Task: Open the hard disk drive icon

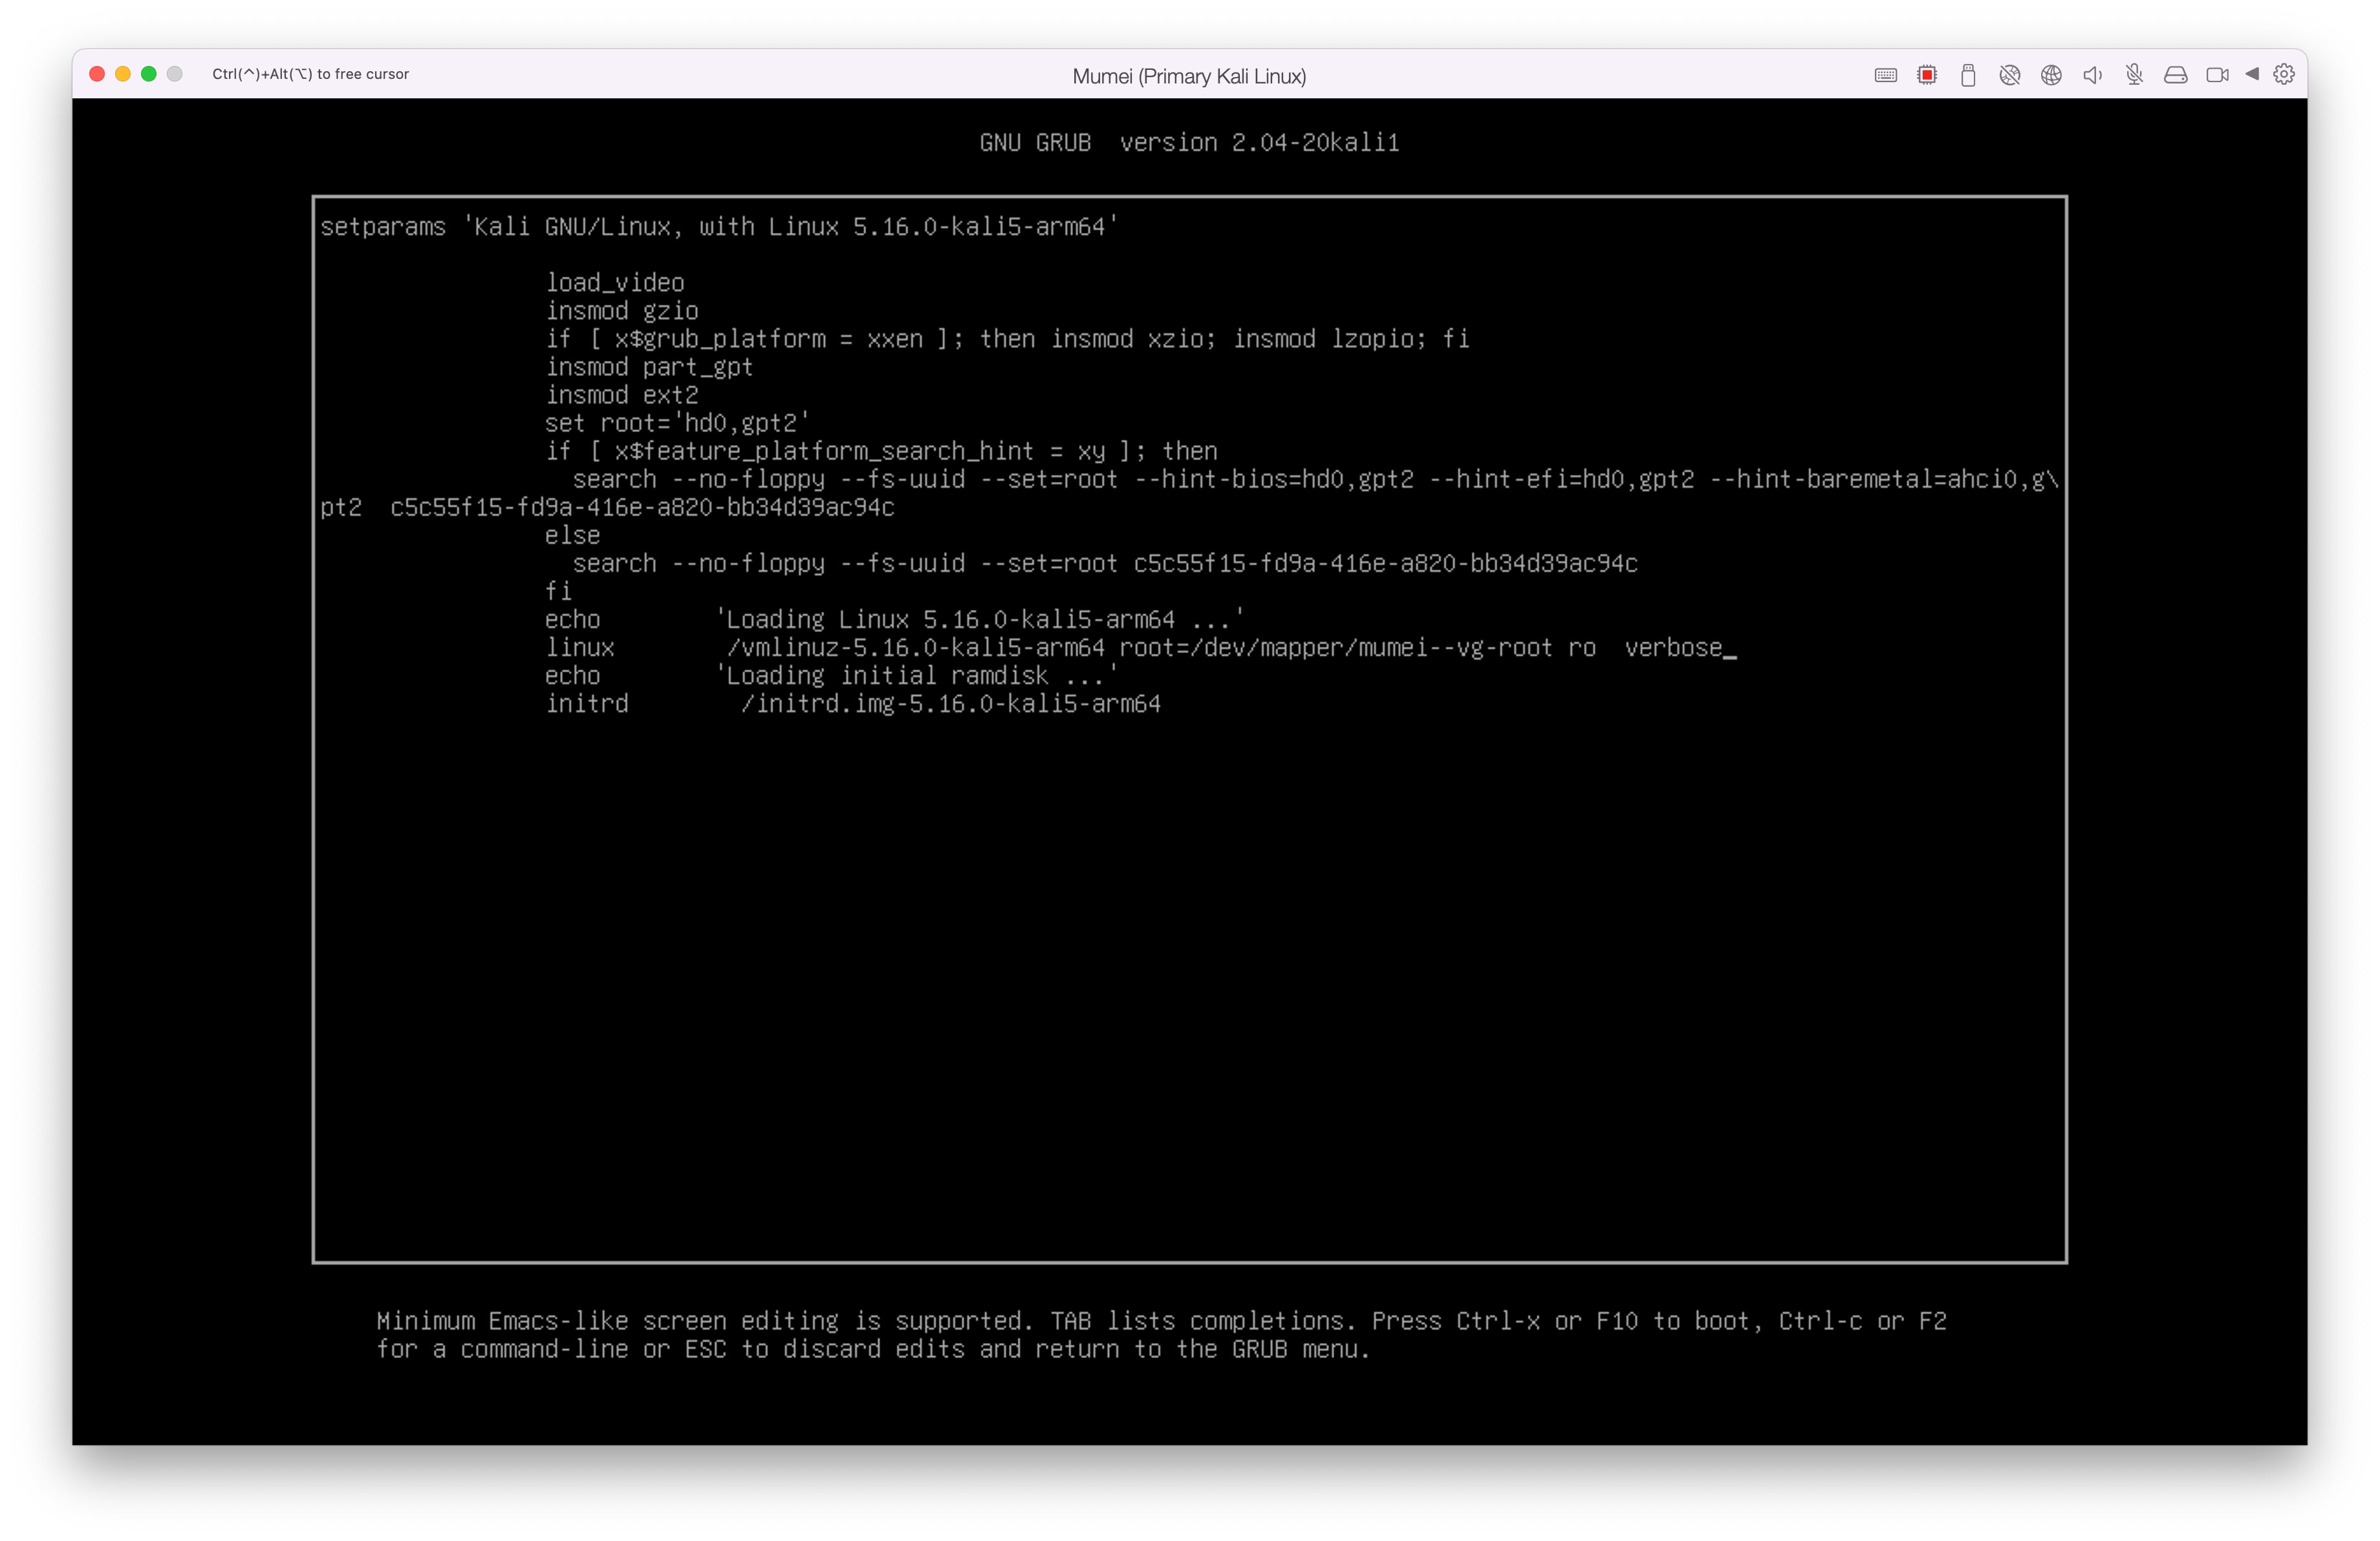Action: 2175,75
